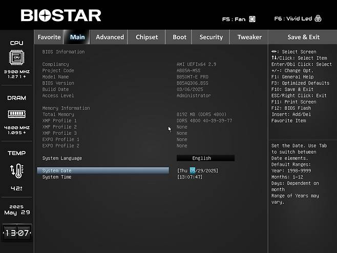Screen dimensions: 337x253
Task: Click the CPU 3900 MHZ reading
Action: tap(17, 72)
